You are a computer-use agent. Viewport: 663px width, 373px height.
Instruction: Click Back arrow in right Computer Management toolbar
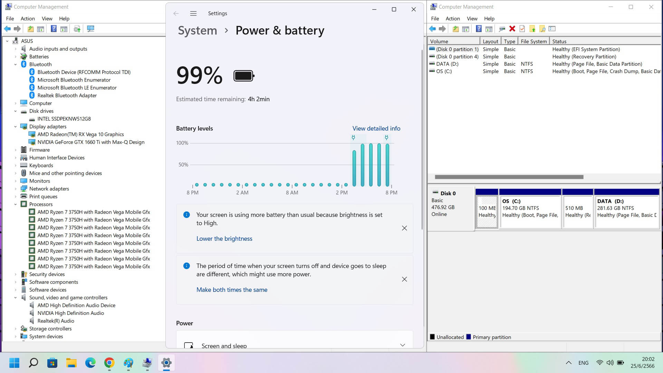432,29
